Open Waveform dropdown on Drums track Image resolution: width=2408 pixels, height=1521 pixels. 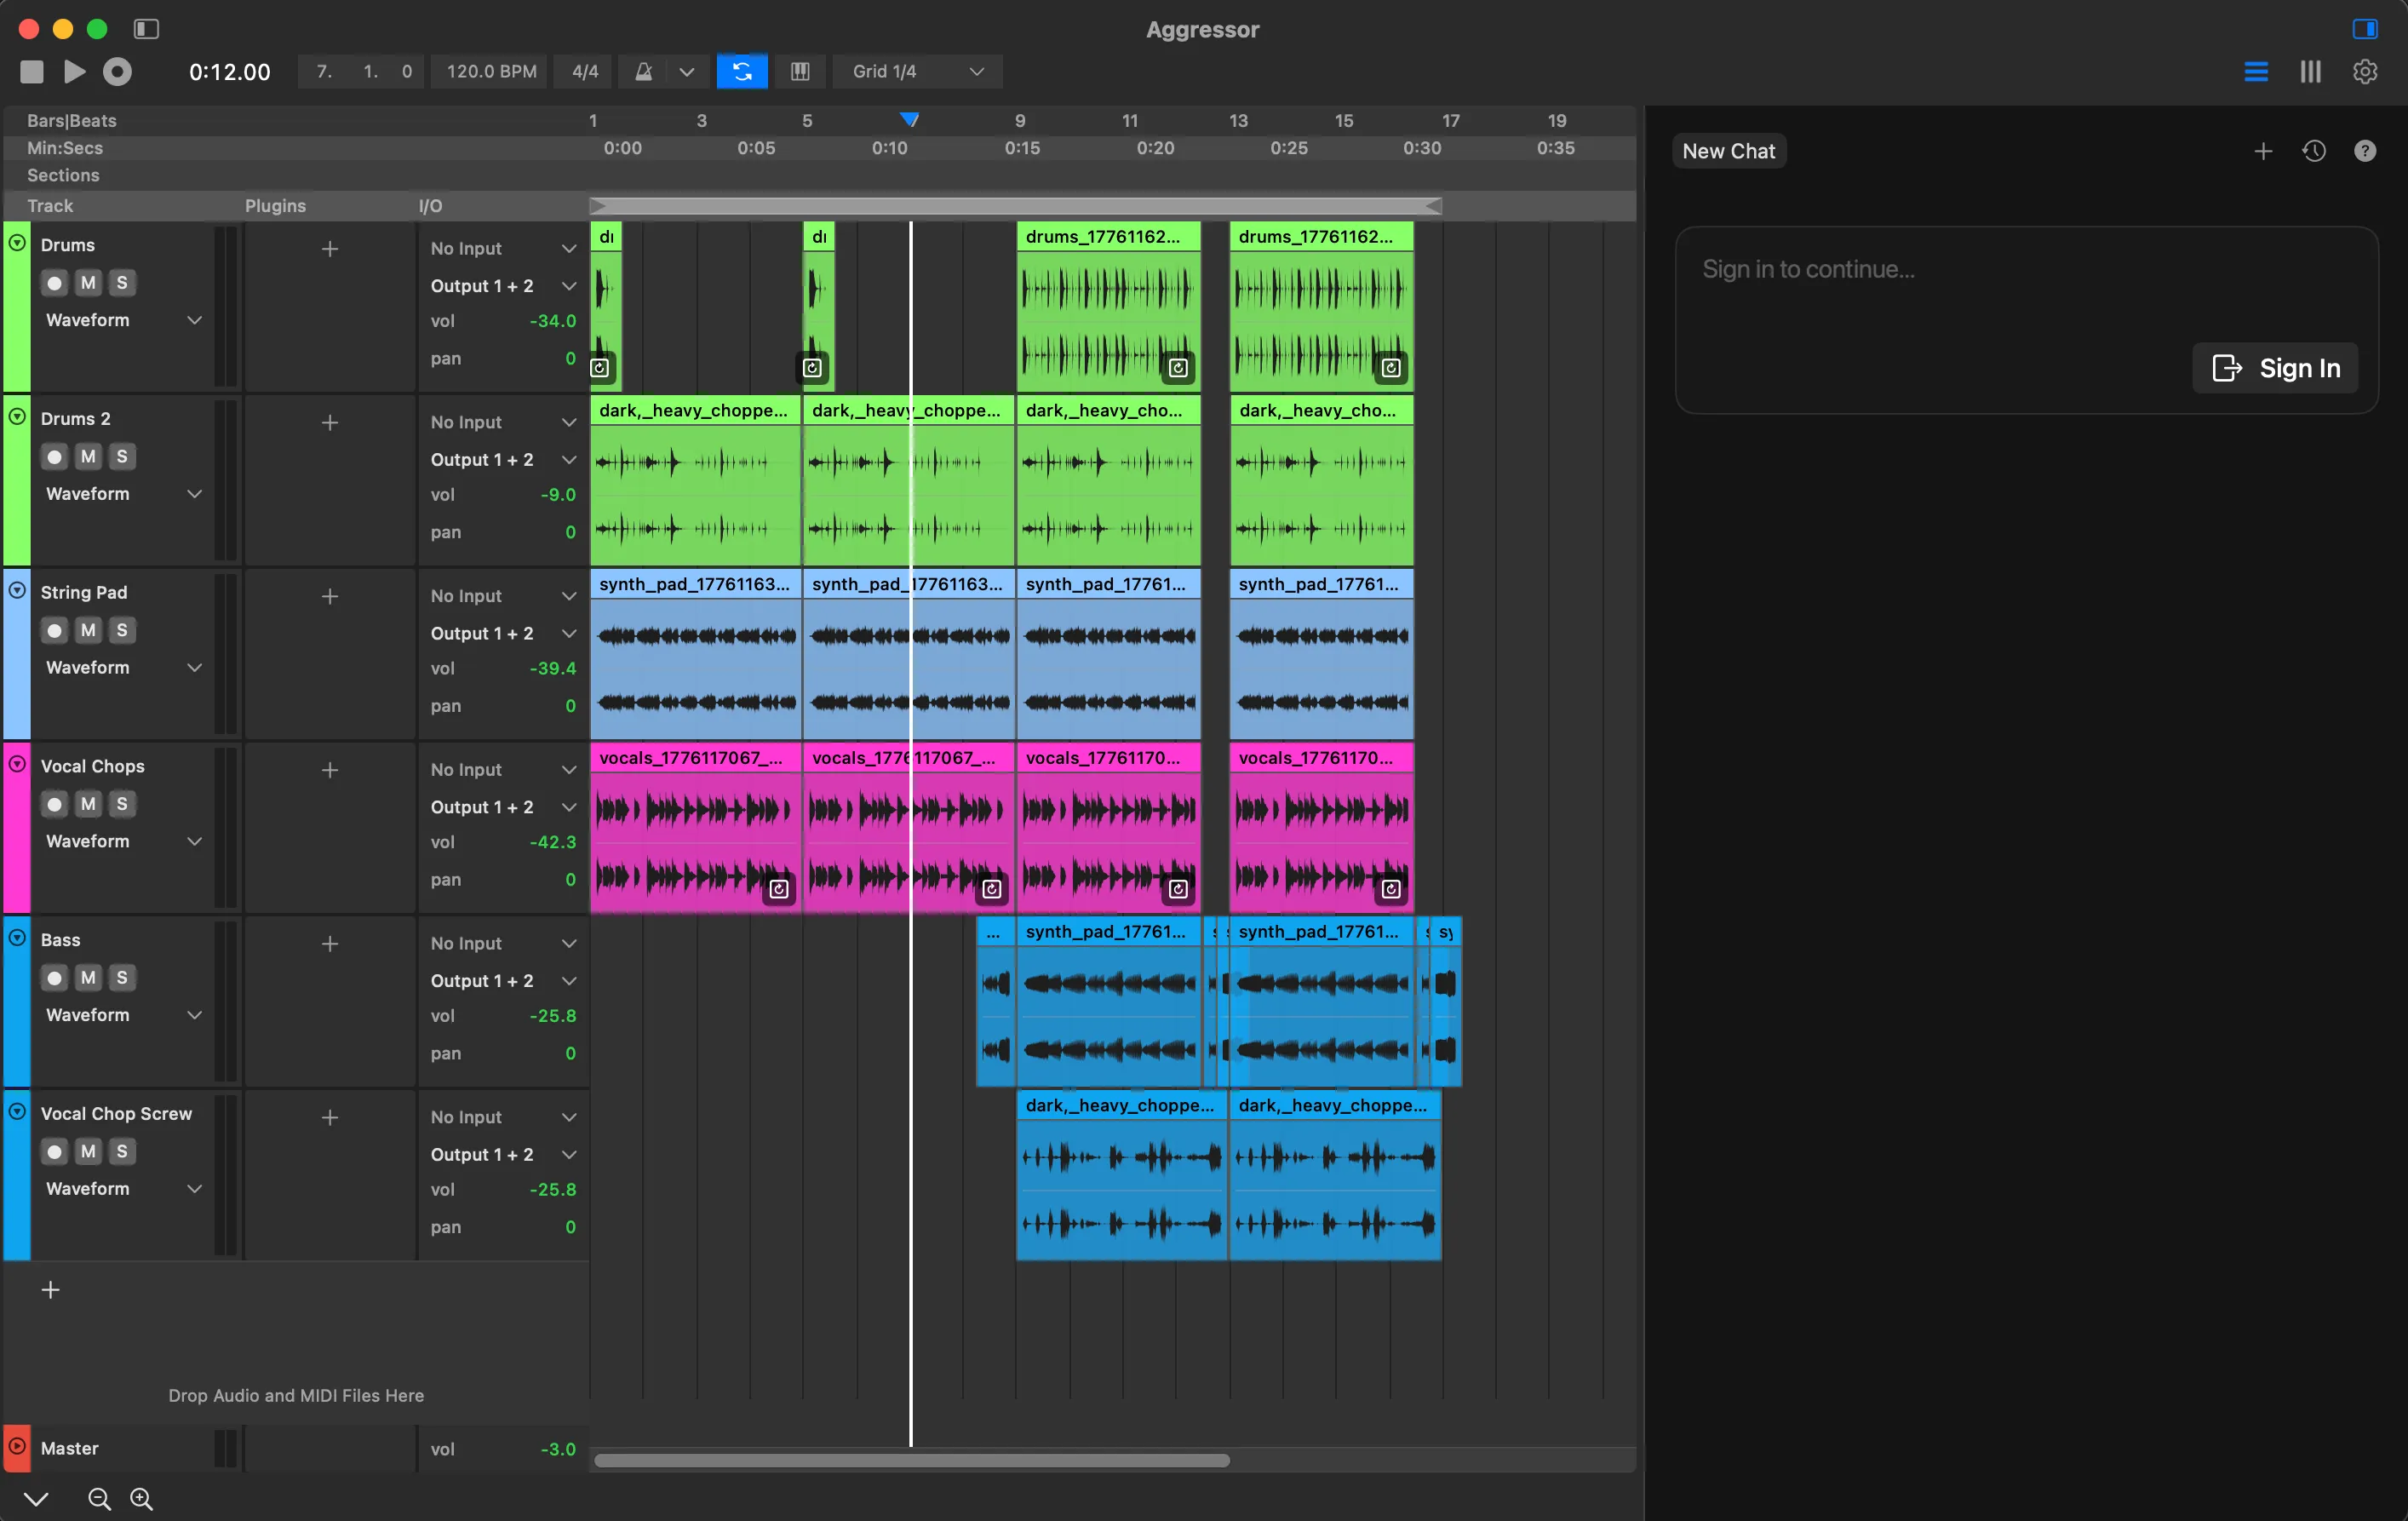coord(124,320)
